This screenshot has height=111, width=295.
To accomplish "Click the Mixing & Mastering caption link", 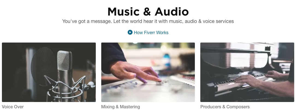I will [x=121, y=107].
